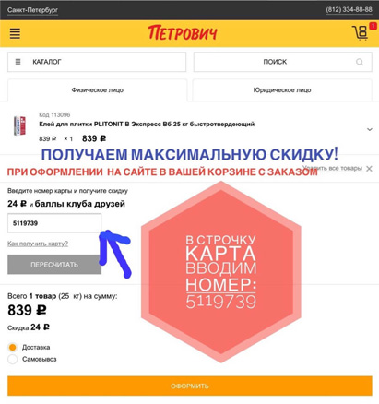This screenshot has width=379, height=404.
Task: Select the Доставка radio option
Action: point(12,347)
